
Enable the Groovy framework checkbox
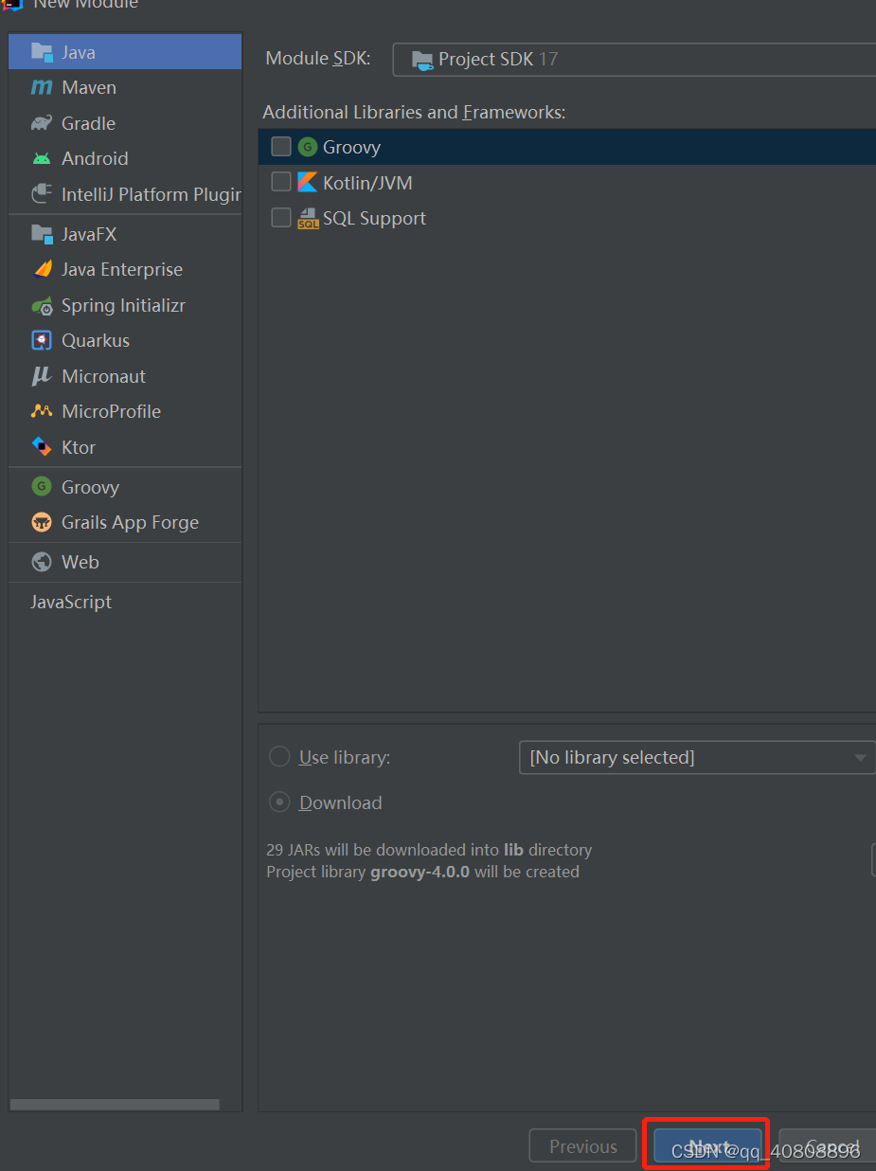(x=281, y=147)
